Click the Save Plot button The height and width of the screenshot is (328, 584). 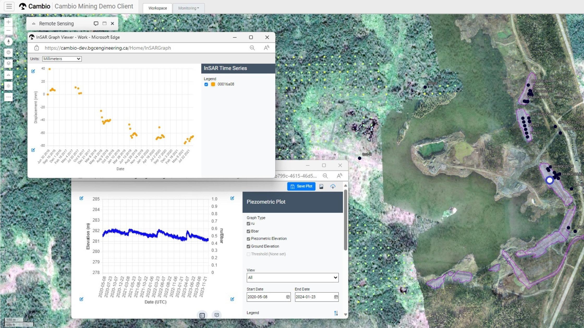[x=301, y=186]
